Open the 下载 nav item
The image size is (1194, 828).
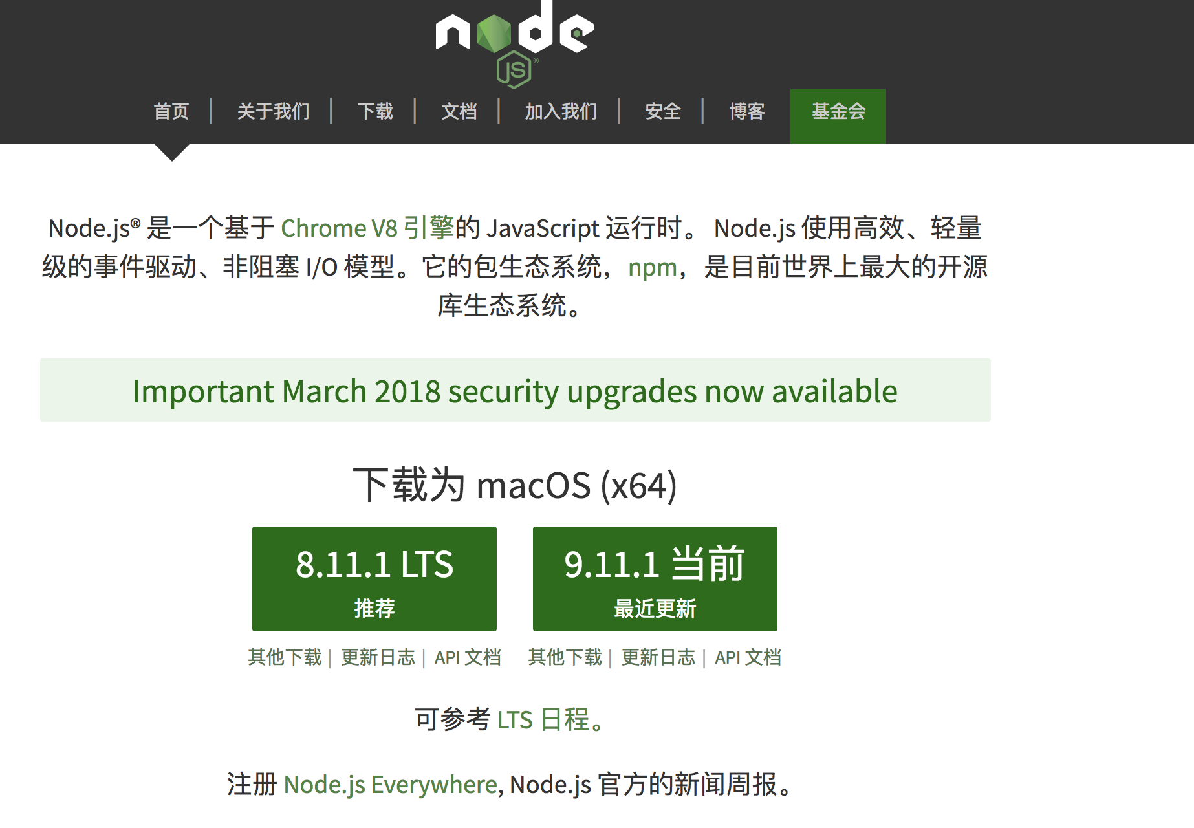(375, 112)
